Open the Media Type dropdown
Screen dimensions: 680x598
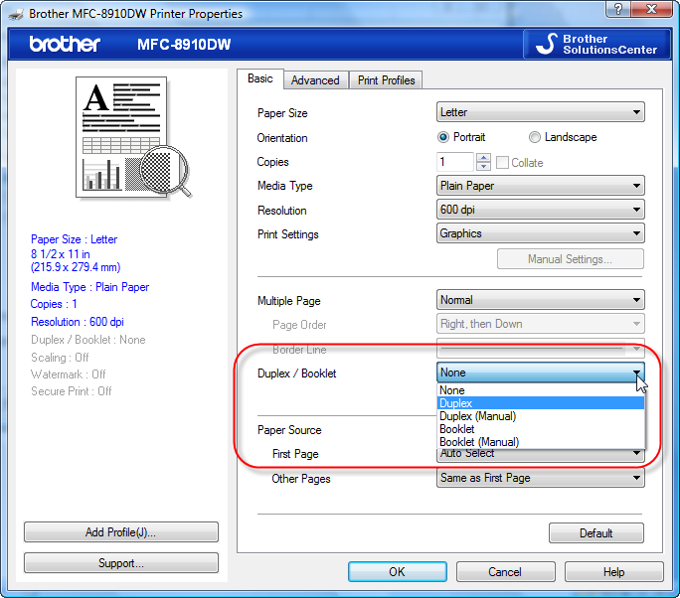541,186
